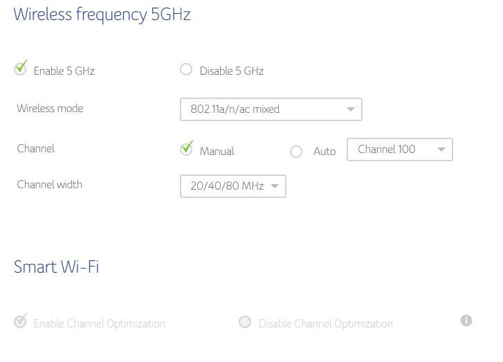Click the arrow icon next to Channel 100
The image size is (503, 362).
point(441,150)
